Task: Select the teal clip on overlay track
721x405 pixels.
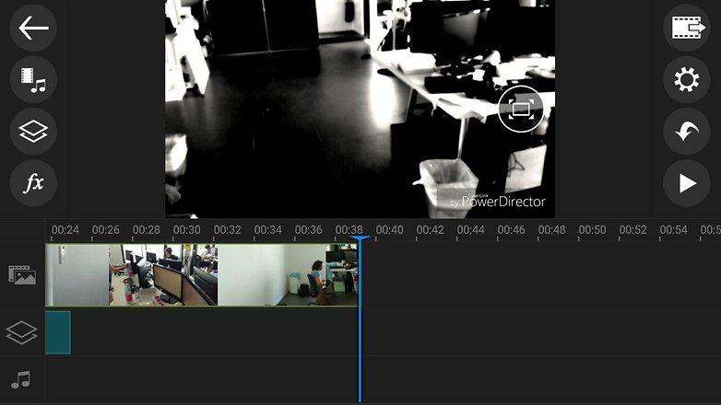Action: 57,332
